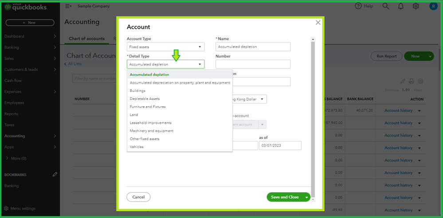Open the search magnifier icon
Screen dimensions: 443x218
click(x=385, y=6)
